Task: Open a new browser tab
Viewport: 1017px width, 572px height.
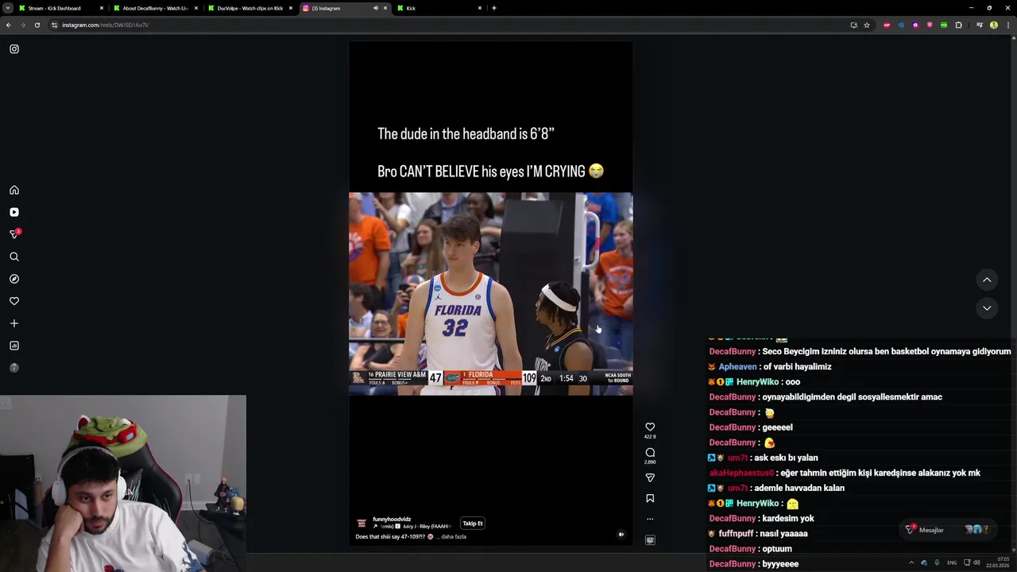Action: pyautogui.click(x=494, y=8)
